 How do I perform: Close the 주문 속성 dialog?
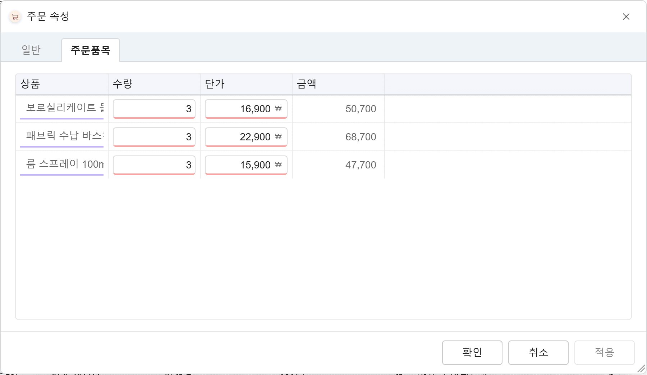tap(626, 17)
